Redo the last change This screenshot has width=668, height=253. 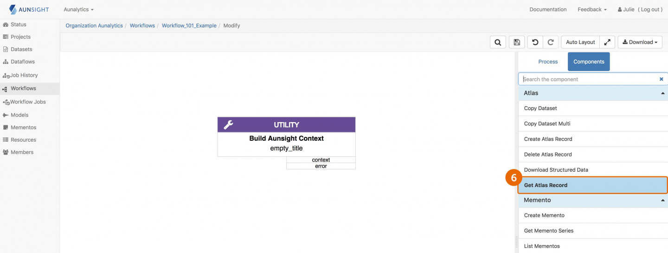(551, 42)
